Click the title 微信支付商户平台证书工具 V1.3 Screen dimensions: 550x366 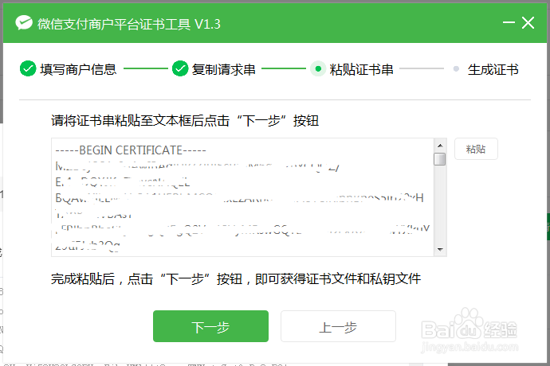click(128, 24)
